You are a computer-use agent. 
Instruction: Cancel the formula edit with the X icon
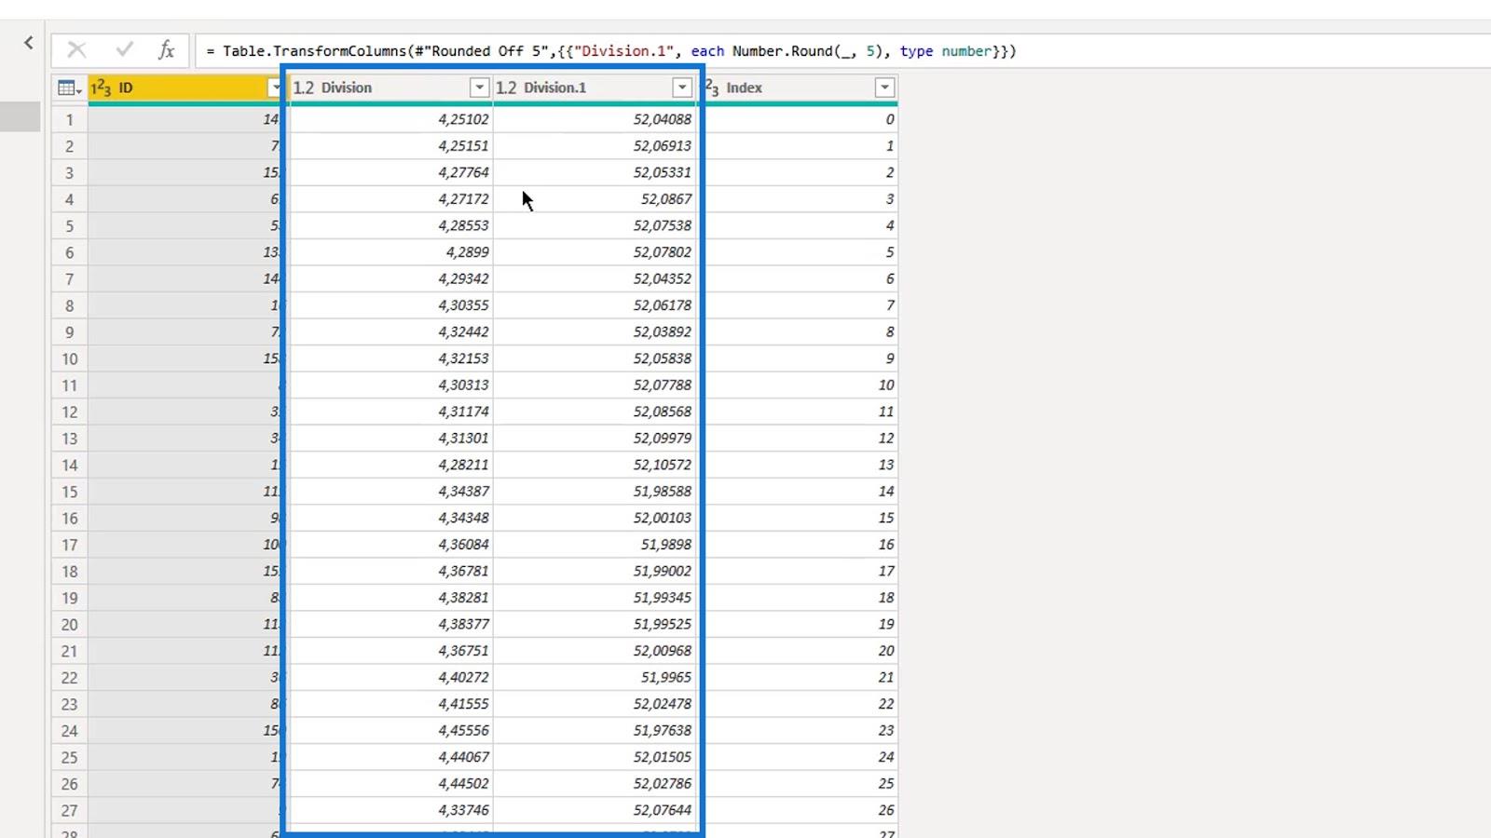coord(76,50)
